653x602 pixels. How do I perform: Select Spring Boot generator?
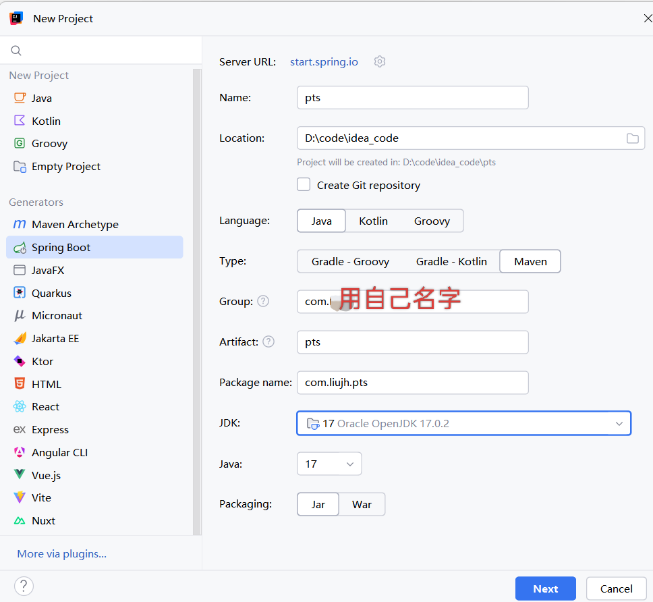tap(94, 248)
